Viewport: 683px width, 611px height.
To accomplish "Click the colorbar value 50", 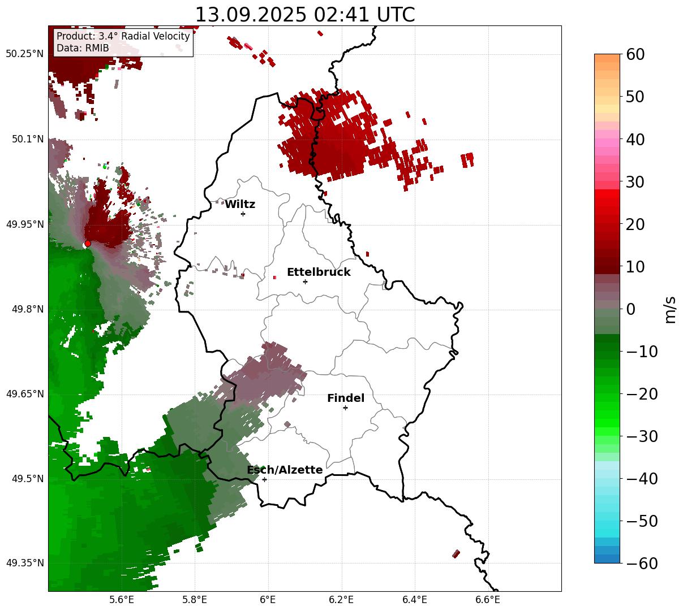I will (634, 97).
